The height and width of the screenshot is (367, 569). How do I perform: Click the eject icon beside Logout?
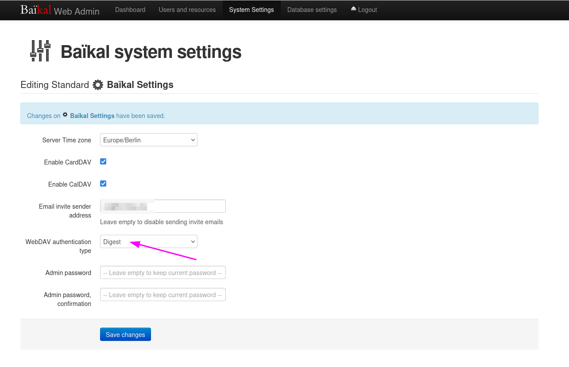point(353,9)
